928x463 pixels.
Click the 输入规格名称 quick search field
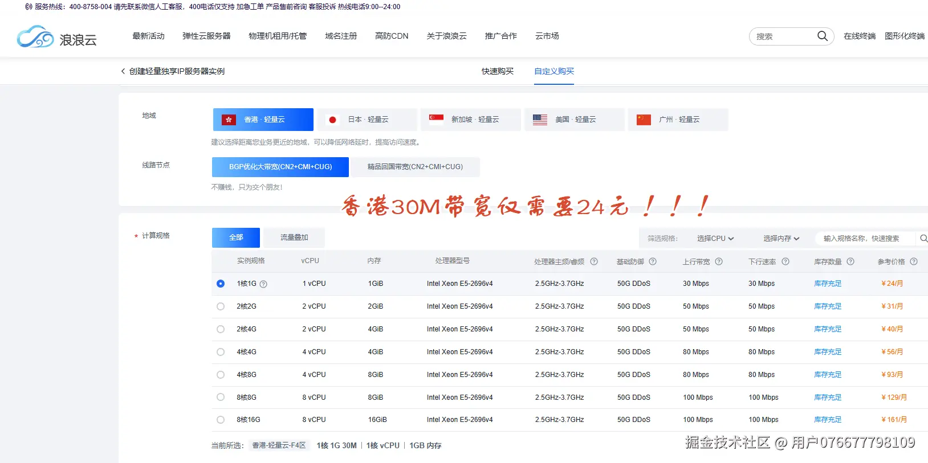coord(865,239)
